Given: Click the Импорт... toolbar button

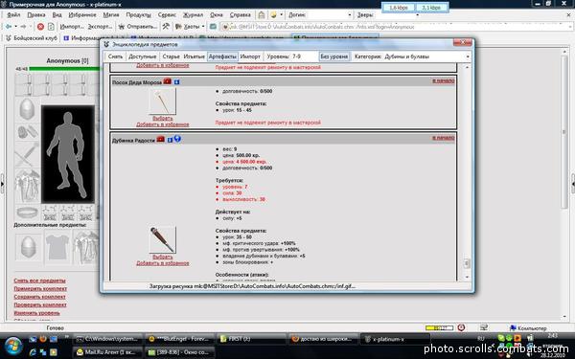Looking at the screenshot, I should coord(72,27).
